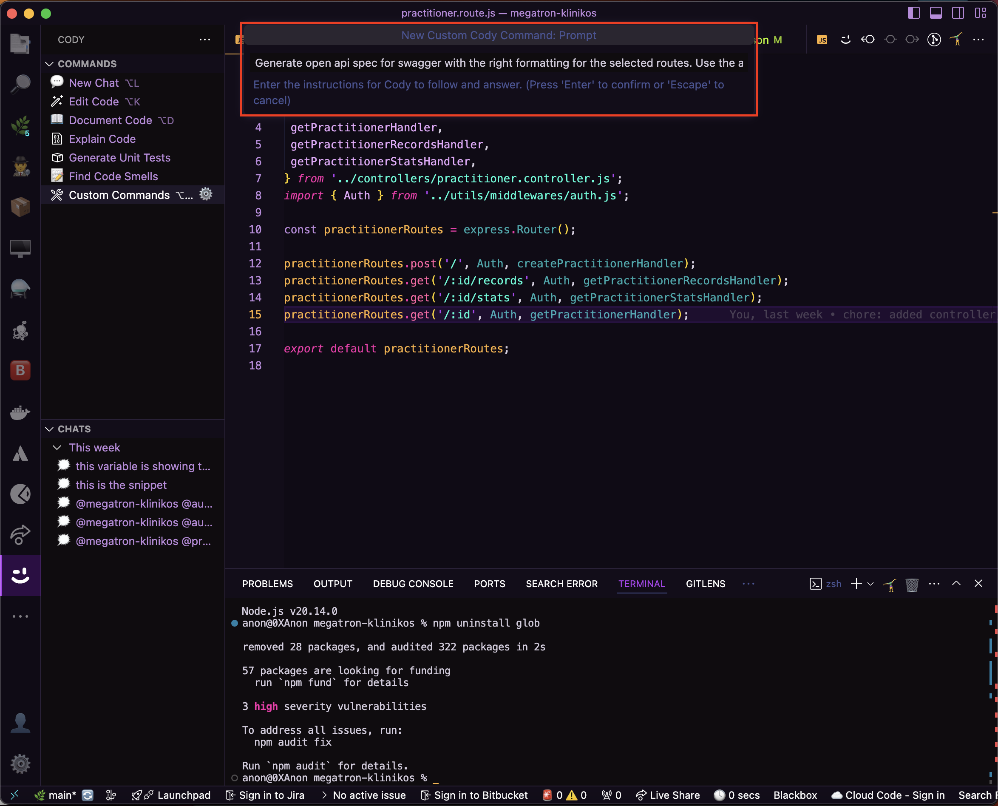998x806 pixels.
Task: Collapse the COMMANDS section
Action: click(x=50, y=64)
